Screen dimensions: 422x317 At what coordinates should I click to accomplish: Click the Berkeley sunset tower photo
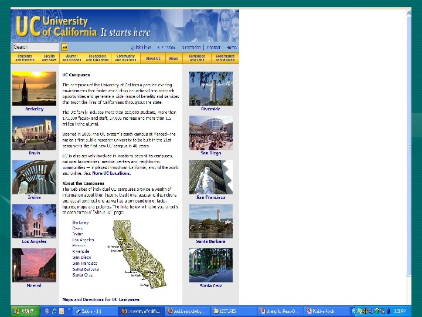click(x=34, y=89)
